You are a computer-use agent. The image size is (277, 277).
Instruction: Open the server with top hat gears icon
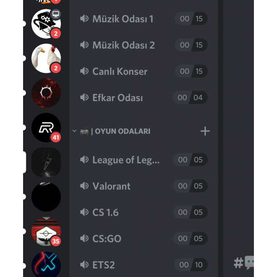(46, 24)
